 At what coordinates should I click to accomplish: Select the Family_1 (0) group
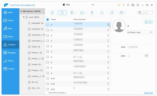click(35, 53)
